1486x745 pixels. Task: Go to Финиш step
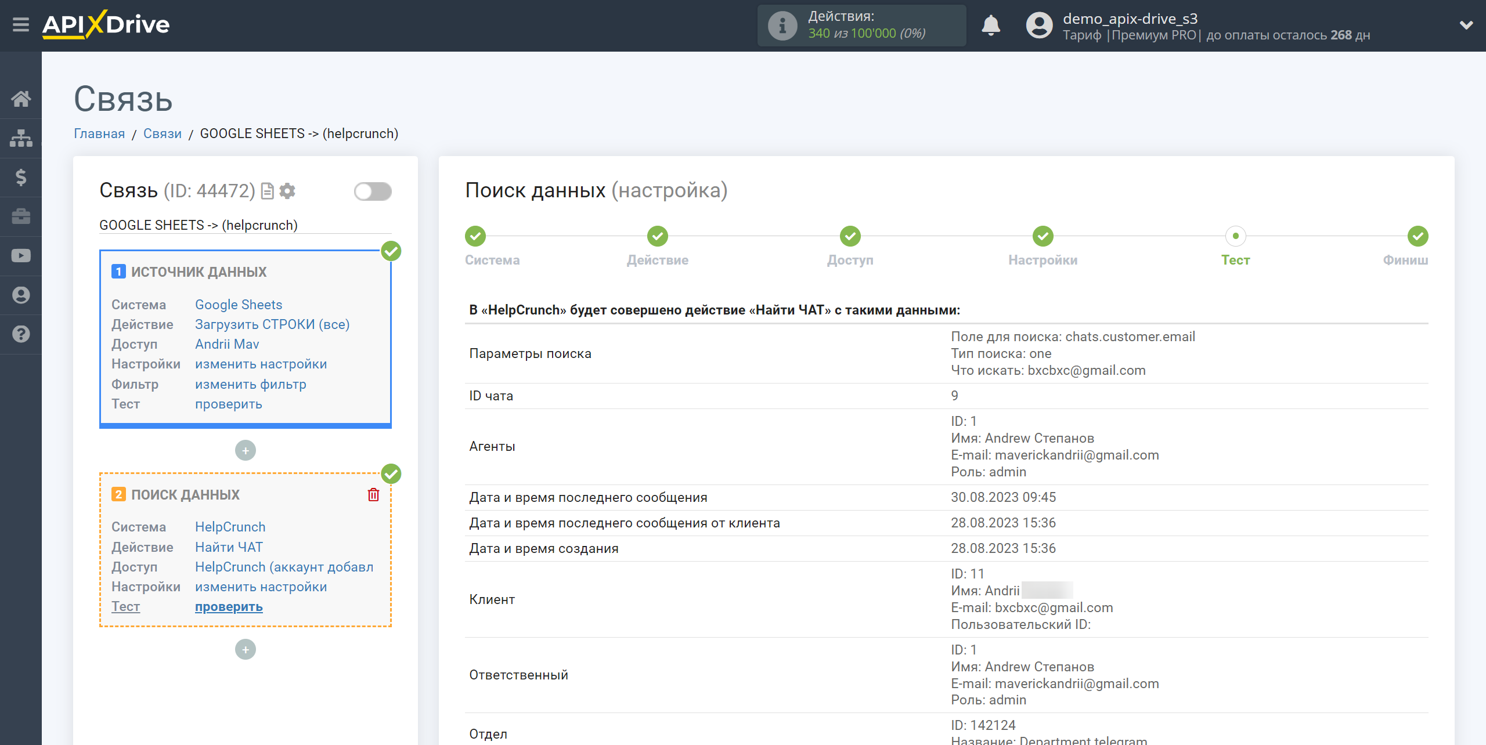point(1418,236)
